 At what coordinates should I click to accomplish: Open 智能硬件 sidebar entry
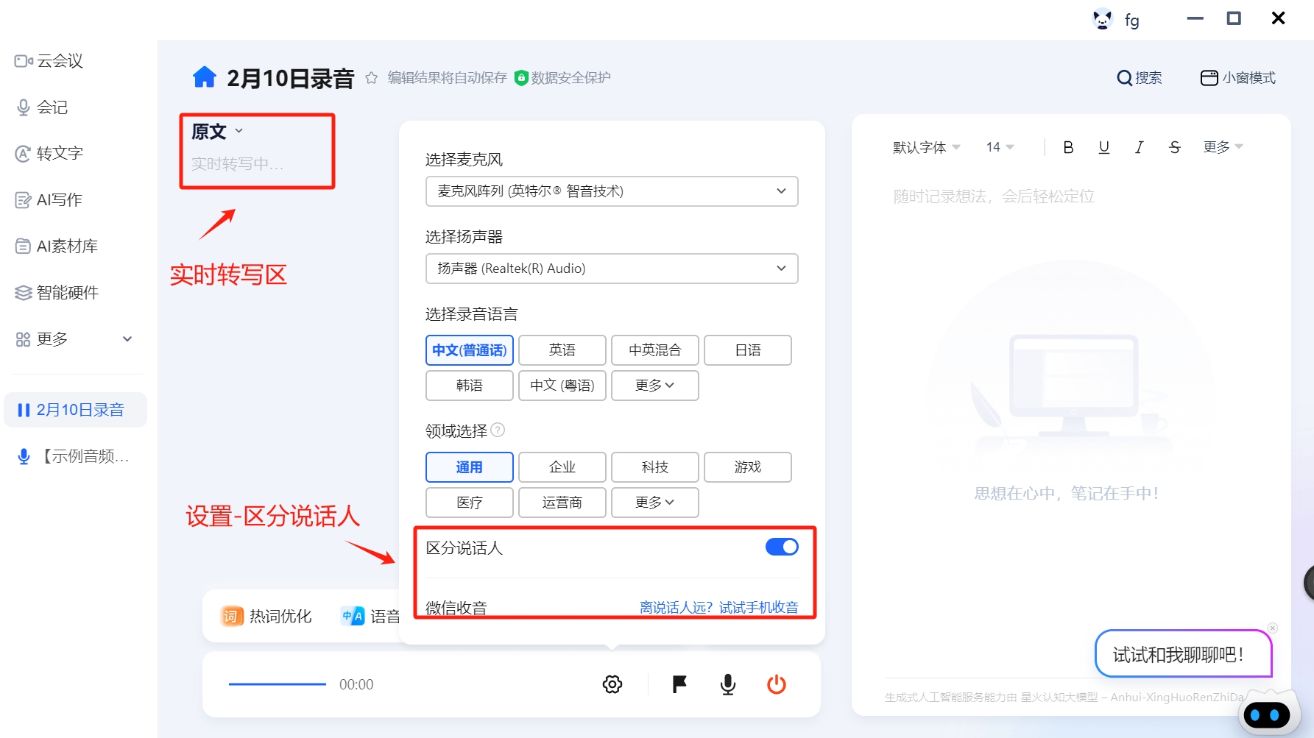(x=57, y=292)
